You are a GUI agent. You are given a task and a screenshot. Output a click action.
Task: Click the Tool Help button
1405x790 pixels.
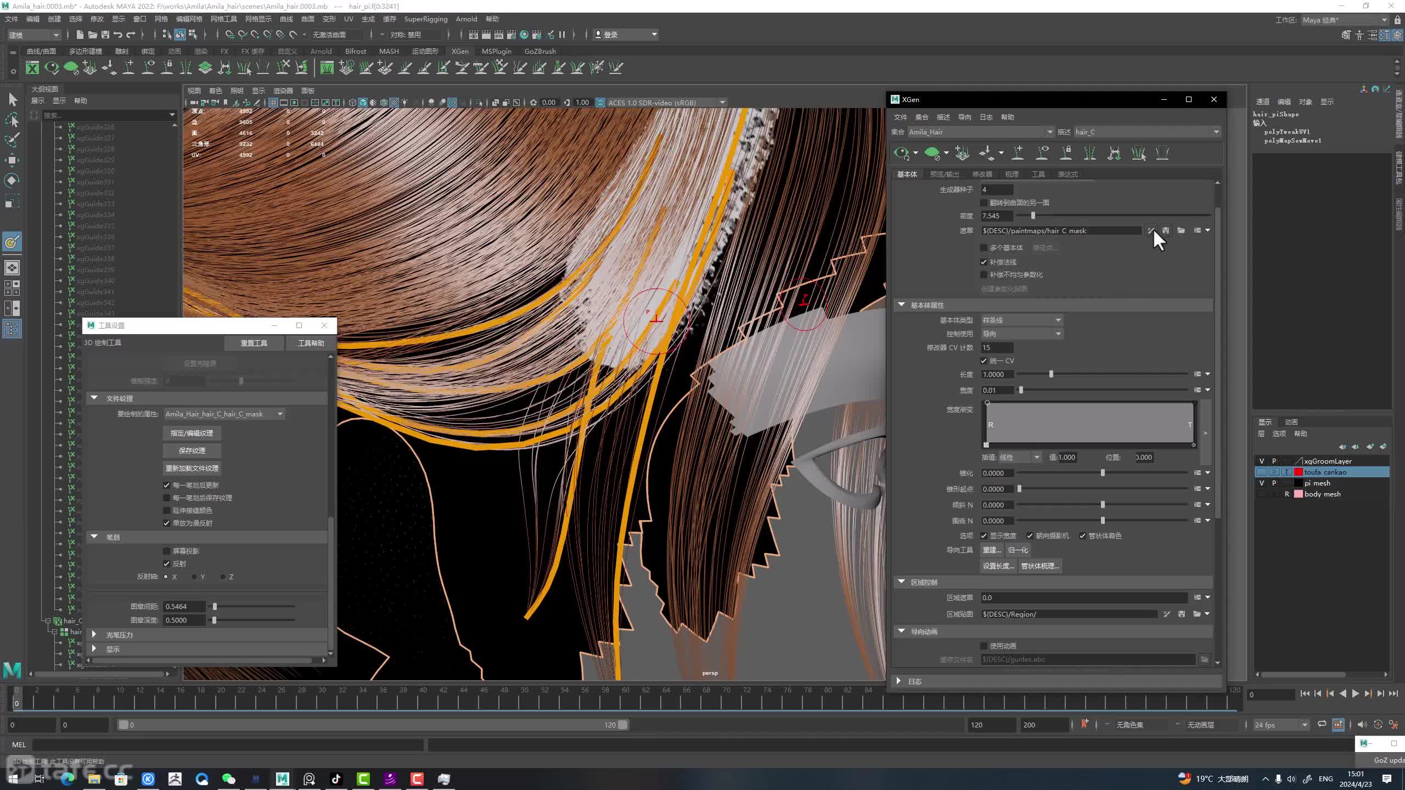point(311,343)
